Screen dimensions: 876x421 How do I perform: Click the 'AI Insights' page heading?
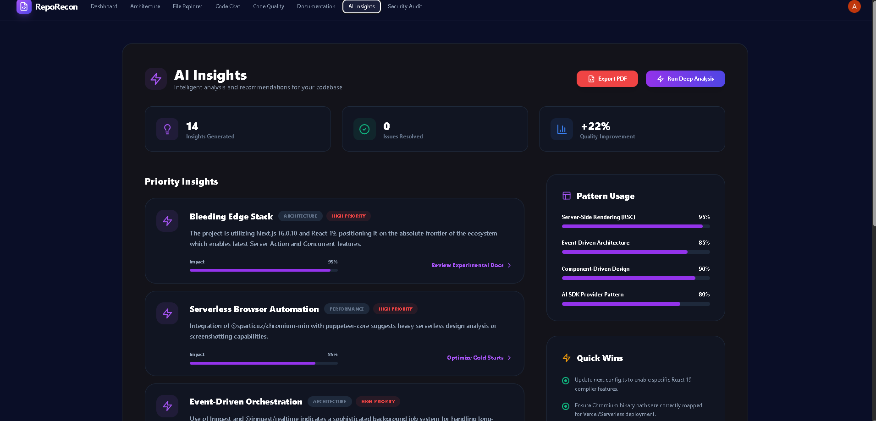coord(210,75)
